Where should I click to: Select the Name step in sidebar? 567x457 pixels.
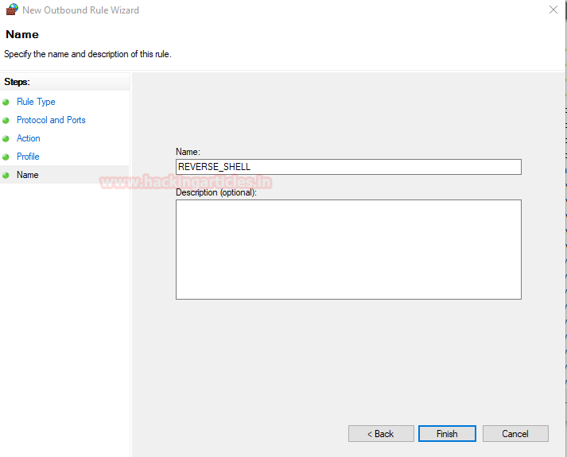(x=28, y=175)
